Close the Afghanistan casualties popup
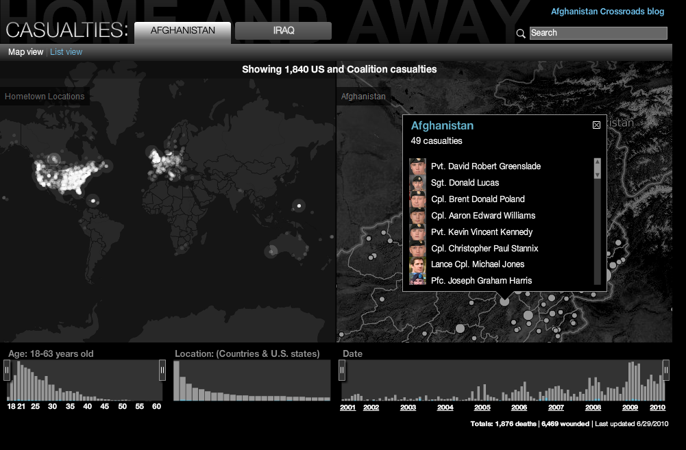This screenshot has width=686, height=450. (x=596, y=125)
